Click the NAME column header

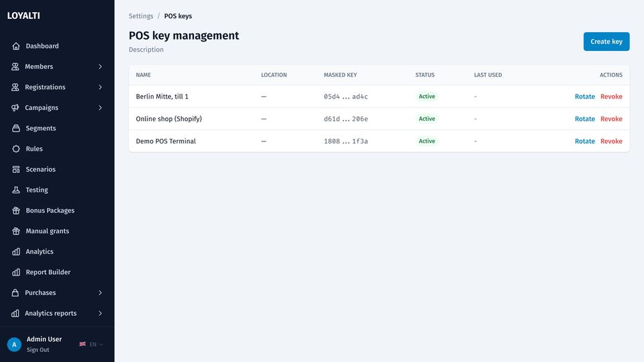(144, 74)
